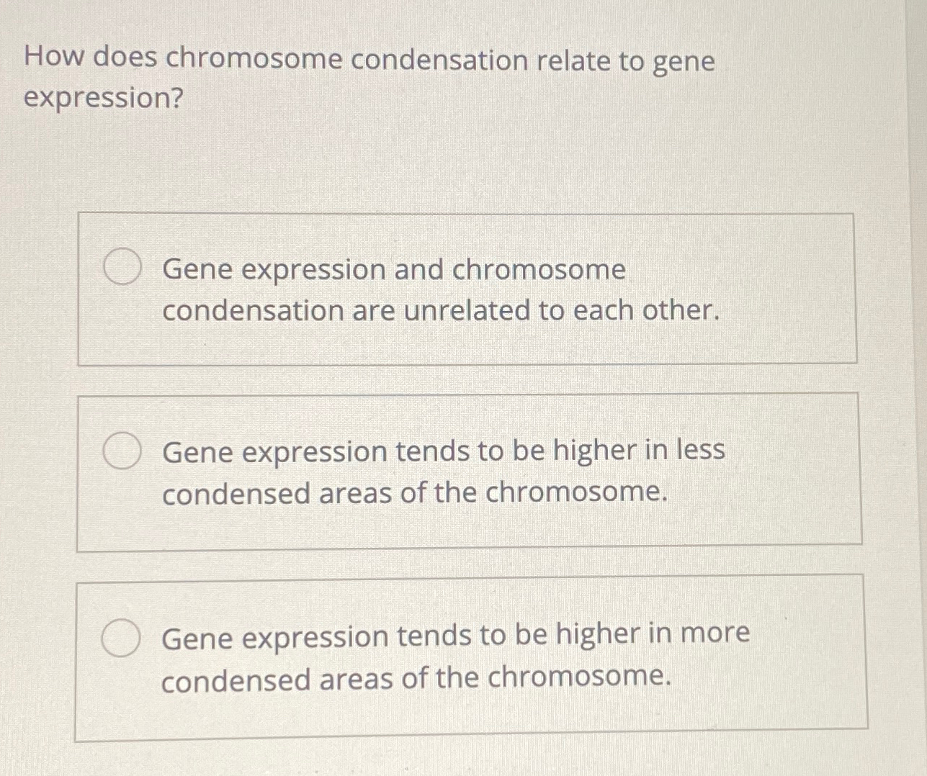The width and height of the screenshot is (927, 776).
Task: Select 'Gene expression and chromosome condensation are unrelated'
Action: point(439,289)
